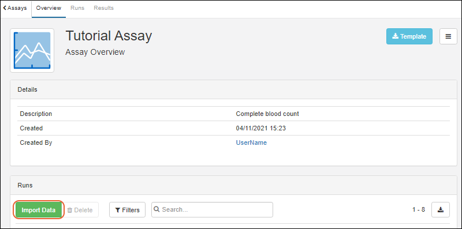Focus the Search runs text field
Screen dimensions: 462x229
(212, 209)
